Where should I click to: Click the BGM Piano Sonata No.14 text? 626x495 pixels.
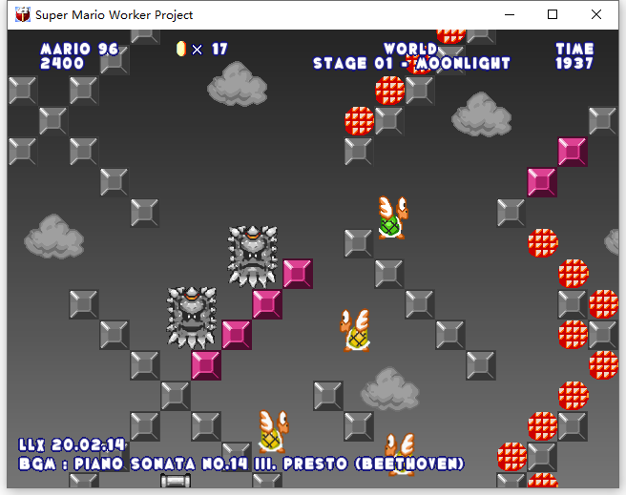pos(241,464)
